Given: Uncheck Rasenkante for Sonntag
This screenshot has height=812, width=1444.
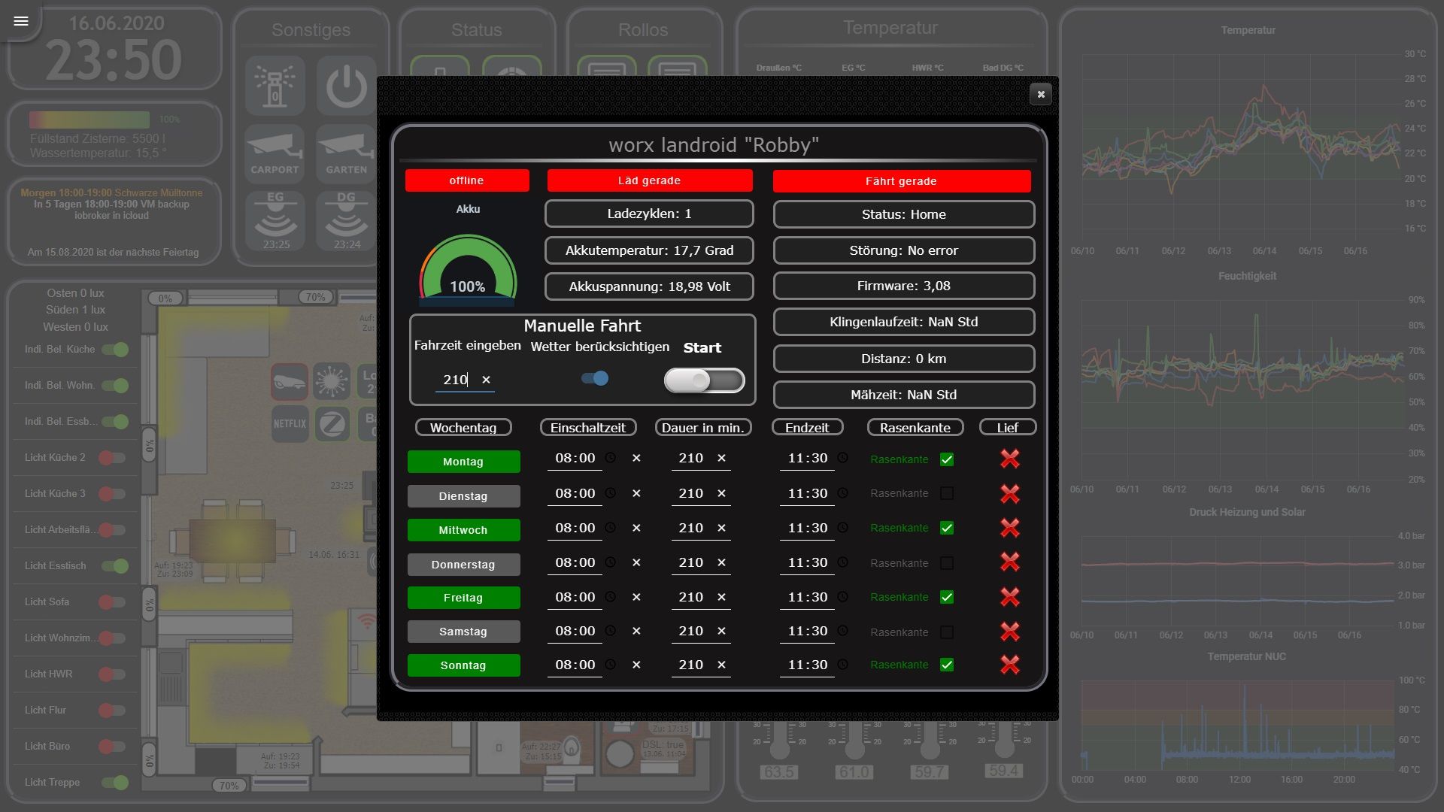Looking at the screenshot, I should (947, 665).
